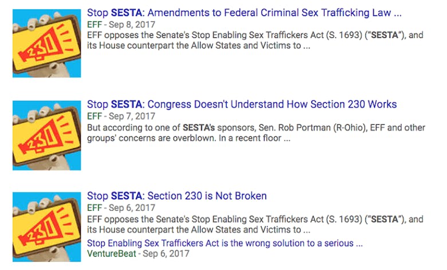Screen dimensions: 447x270
Task: Click the 'concerns are overblown' snippet line
Action: 189,138
